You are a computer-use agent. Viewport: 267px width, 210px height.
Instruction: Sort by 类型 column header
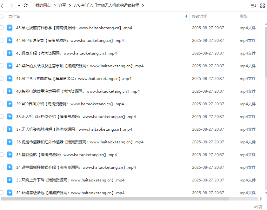[x=243, y=16]
